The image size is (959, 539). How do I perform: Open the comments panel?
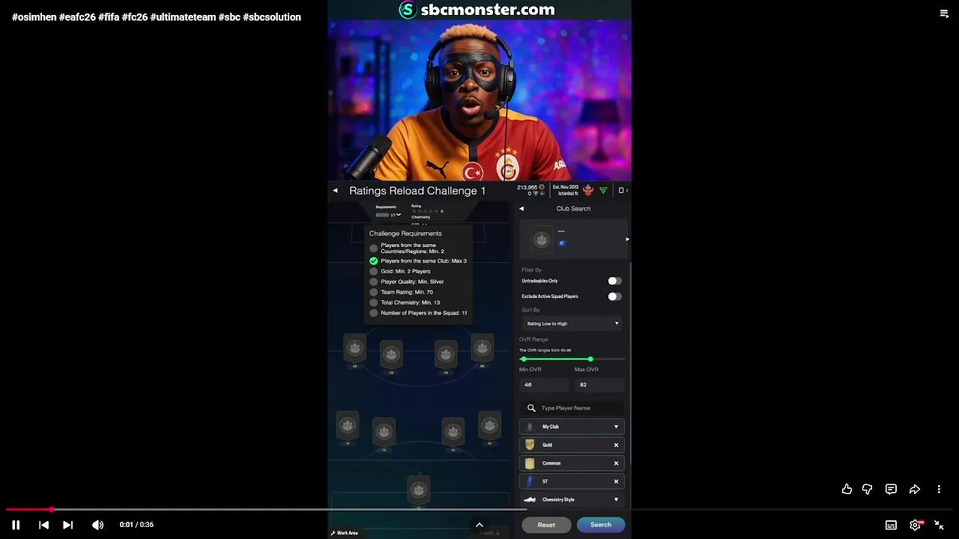pyautogui.click(x=891, y=489)
